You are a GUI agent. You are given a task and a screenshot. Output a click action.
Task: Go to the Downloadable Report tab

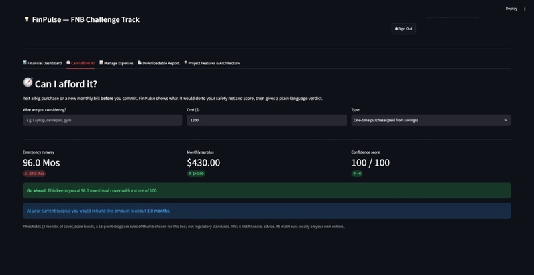pyautogui.click(x=158, y=63)
